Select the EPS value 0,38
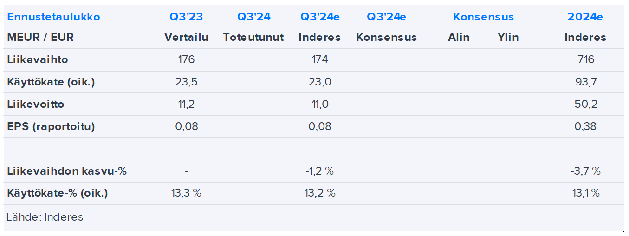Viewport: 629px width, 236px height. click(585, 126)
